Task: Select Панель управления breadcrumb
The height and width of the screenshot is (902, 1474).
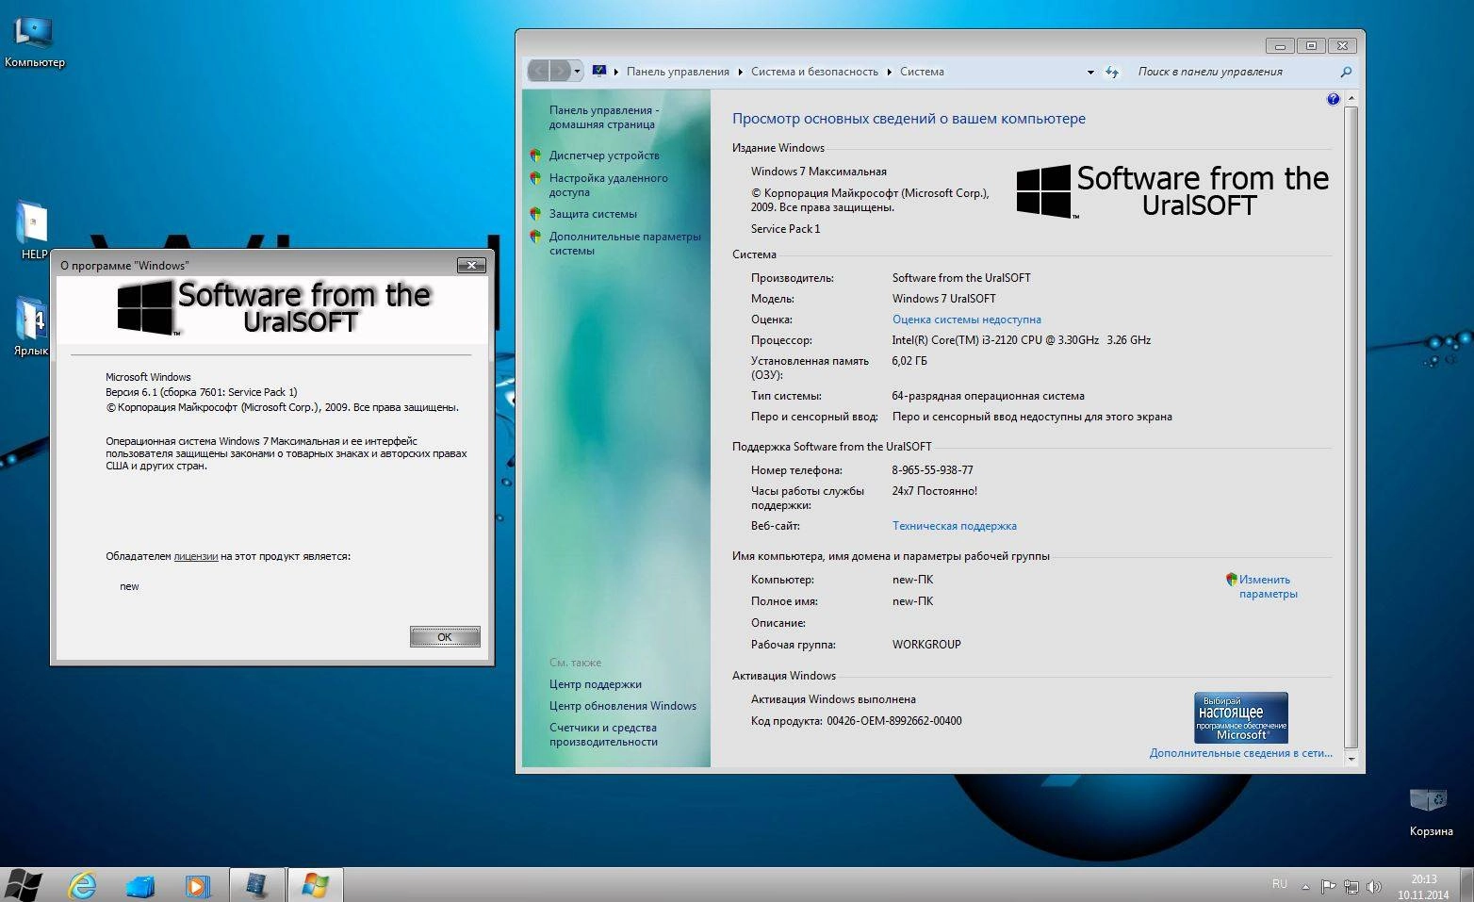Action: (x=678, y=72)
